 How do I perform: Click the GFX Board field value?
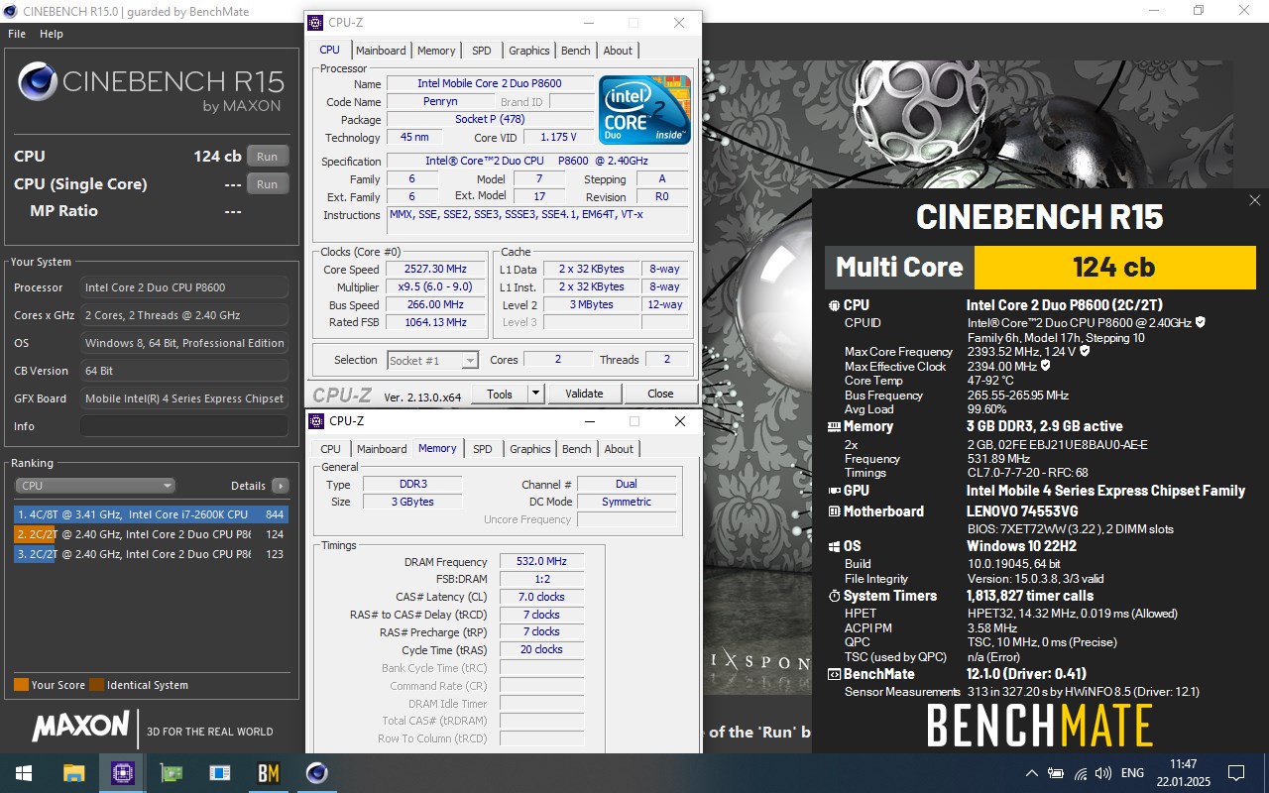pos(184,398)
